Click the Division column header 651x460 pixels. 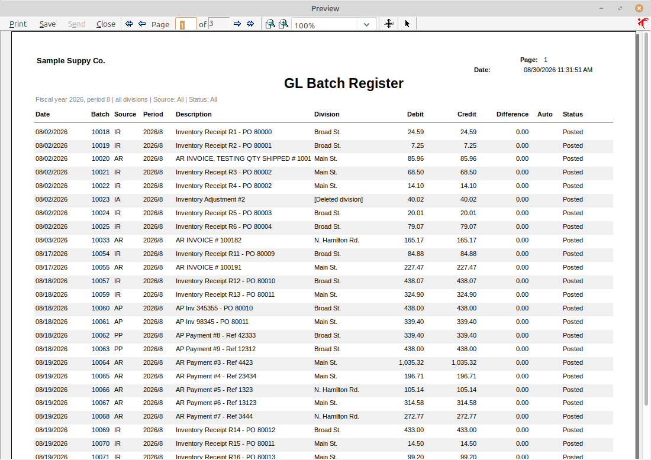pyautogui.click(x=327, y=114)
